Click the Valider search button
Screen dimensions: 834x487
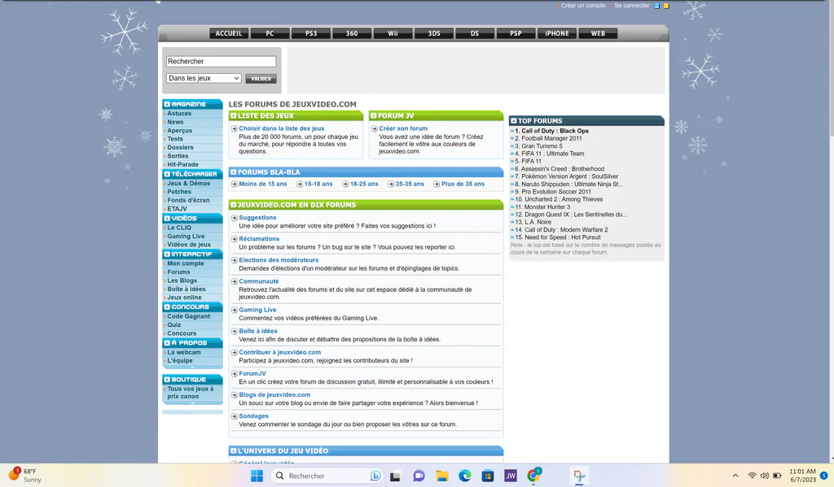261,79
